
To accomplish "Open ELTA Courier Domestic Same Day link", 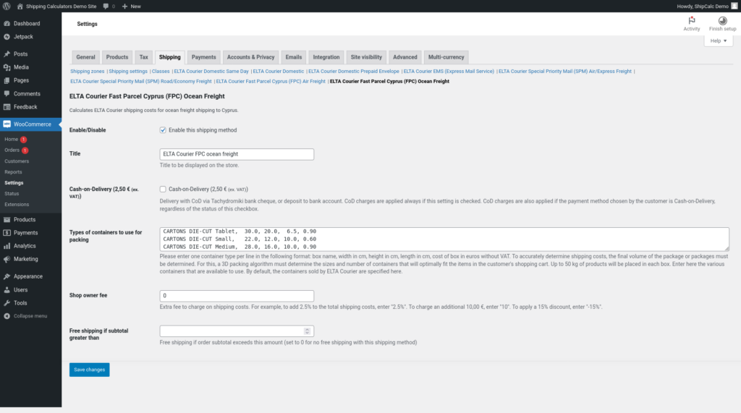I will coord(211,72).
